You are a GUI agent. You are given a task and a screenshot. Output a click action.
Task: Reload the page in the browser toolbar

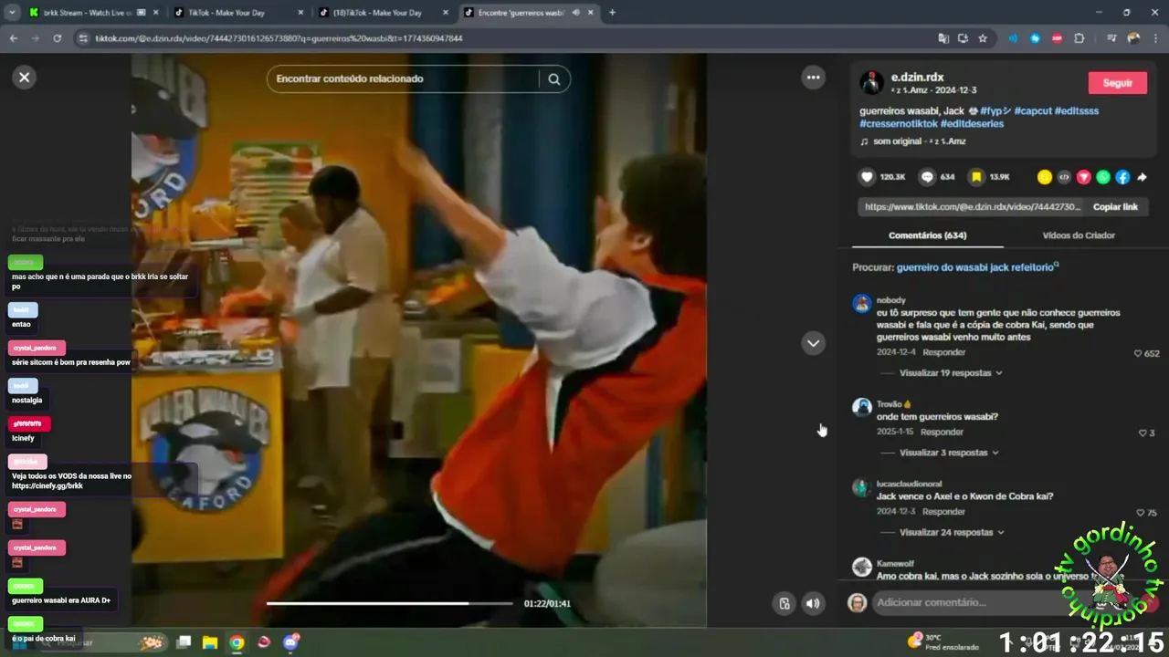pyautogui.click(x=57, y=38)
